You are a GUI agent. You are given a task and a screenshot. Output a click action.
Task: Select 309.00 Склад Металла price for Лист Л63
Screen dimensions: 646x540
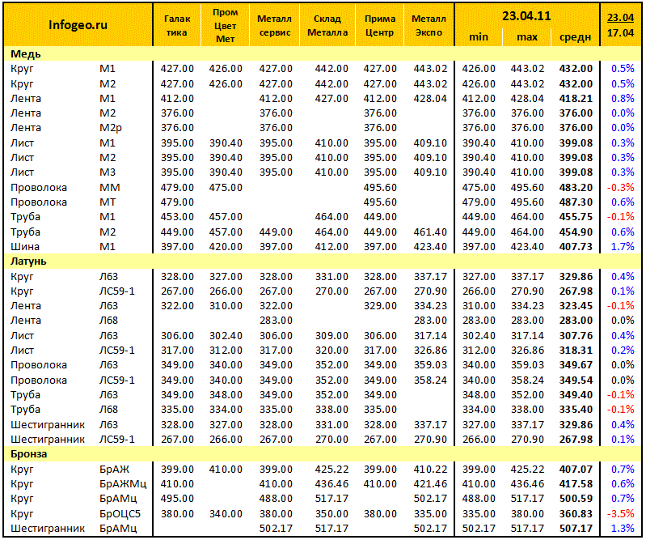click(331, 336)
